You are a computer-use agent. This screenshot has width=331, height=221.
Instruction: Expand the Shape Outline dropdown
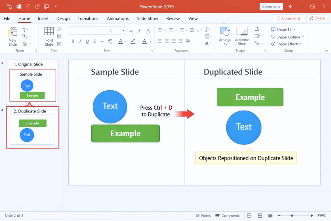tap(287, 37)
